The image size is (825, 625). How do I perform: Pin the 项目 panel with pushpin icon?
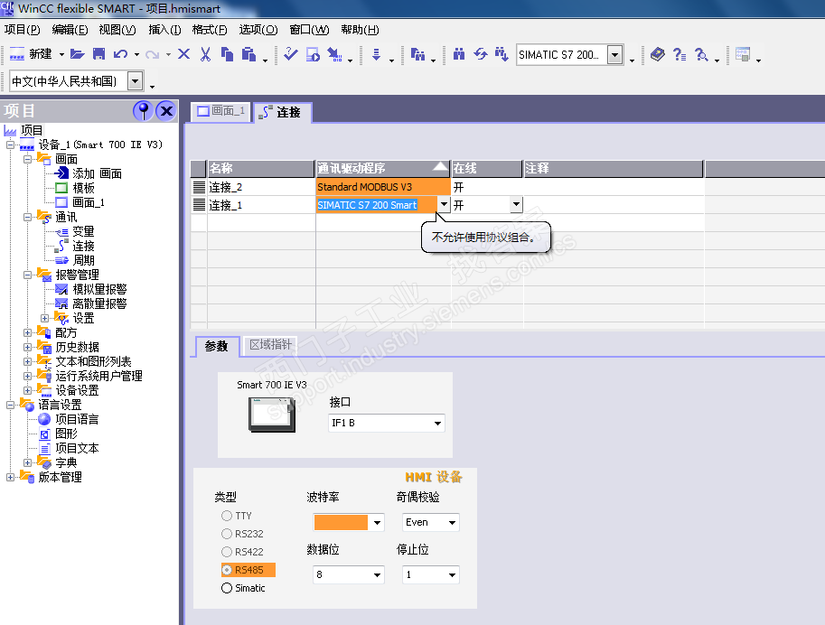tap(143, 111)
